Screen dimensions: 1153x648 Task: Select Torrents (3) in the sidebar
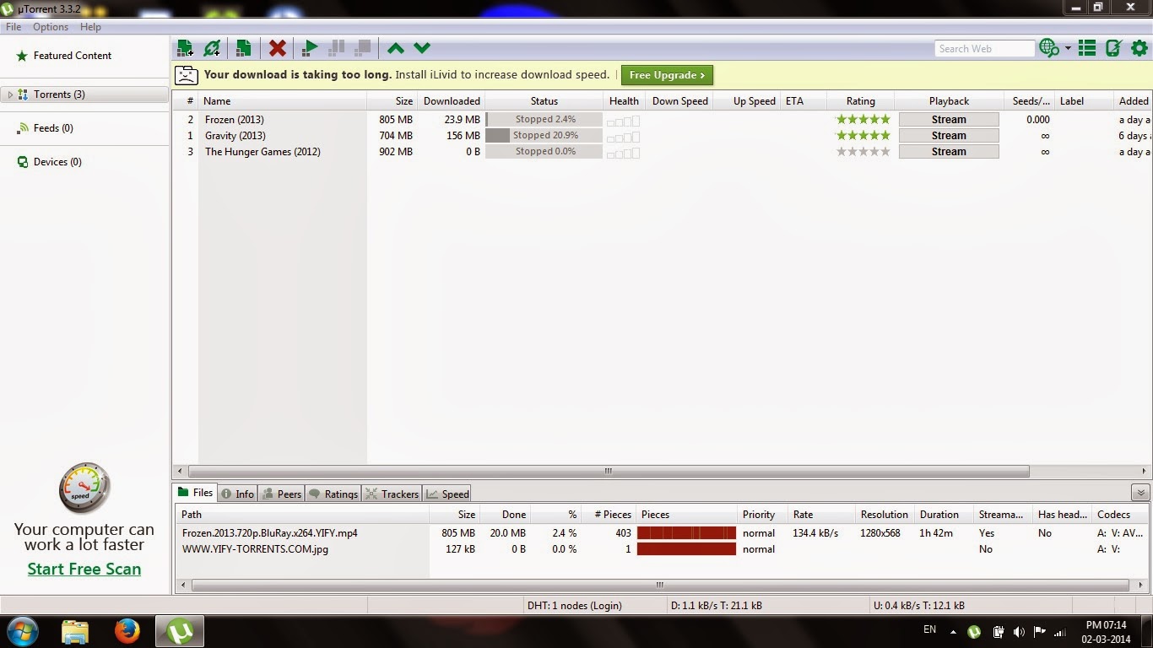(59, 94)
